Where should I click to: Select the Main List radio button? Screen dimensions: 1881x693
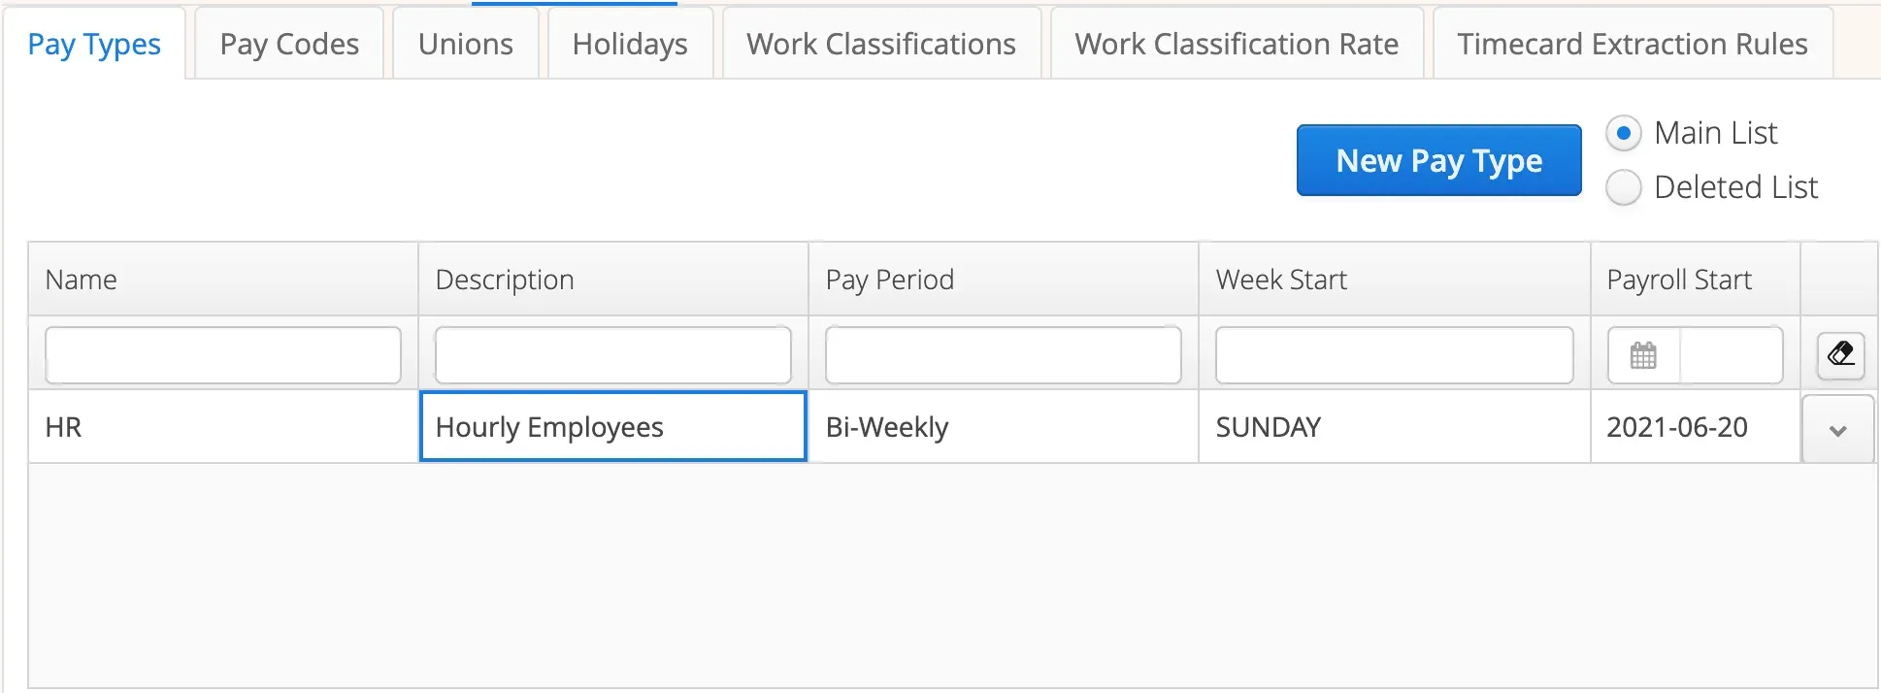click(x=1624, y=133)
